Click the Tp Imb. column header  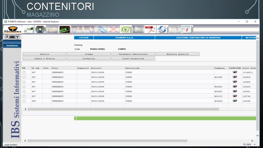point(36,68)
